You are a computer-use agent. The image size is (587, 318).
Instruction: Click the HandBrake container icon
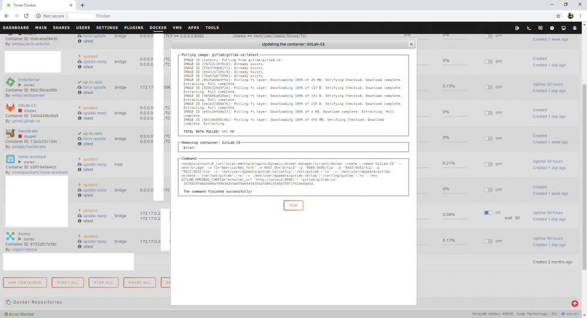pyautogui.click(x=10, y=133)
